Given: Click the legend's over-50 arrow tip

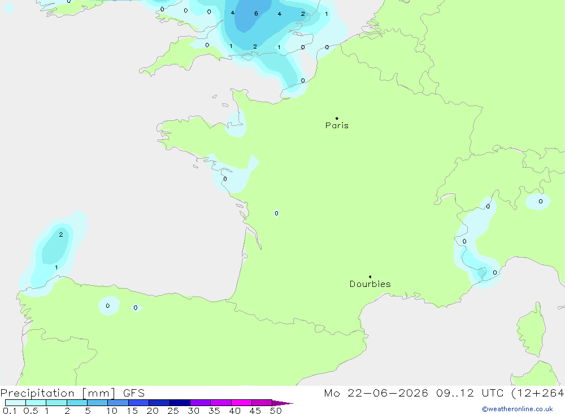Looking at the screenshot, I should point(283,403).
